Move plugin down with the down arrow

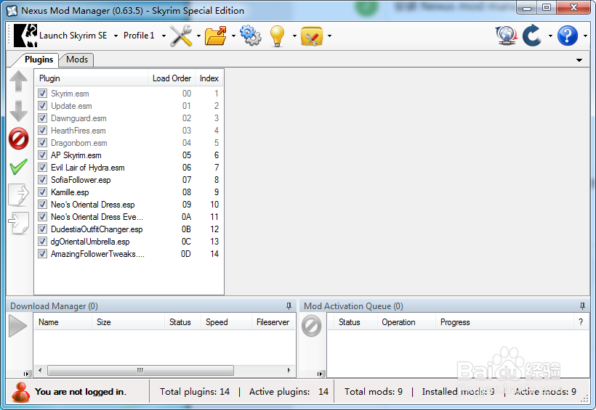[x=19, y=111]
